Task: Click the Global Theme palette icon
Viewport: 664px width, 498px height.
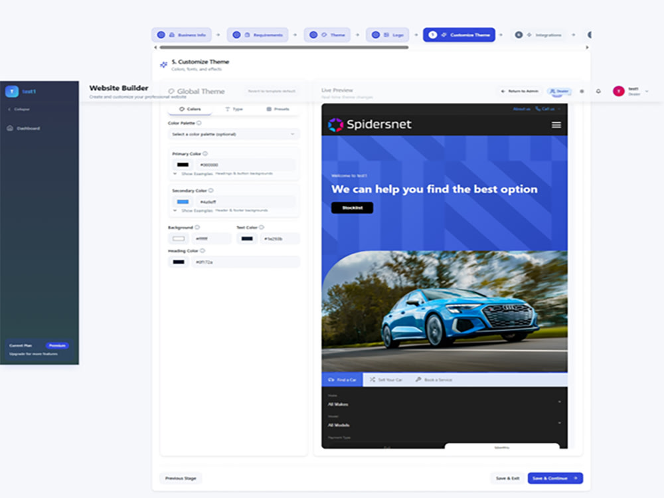Action: click(x=171, y=92)
